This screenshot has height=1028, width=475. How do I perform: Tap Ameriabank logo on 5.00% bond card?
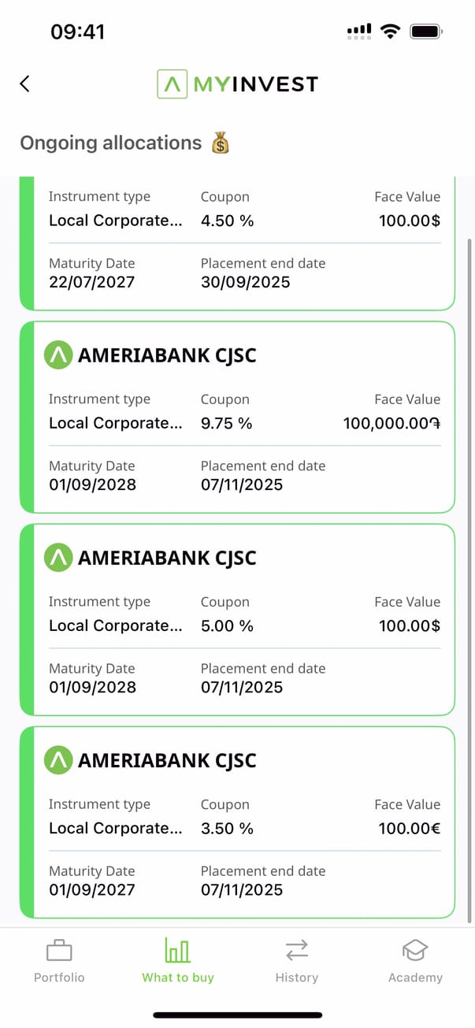58,558
